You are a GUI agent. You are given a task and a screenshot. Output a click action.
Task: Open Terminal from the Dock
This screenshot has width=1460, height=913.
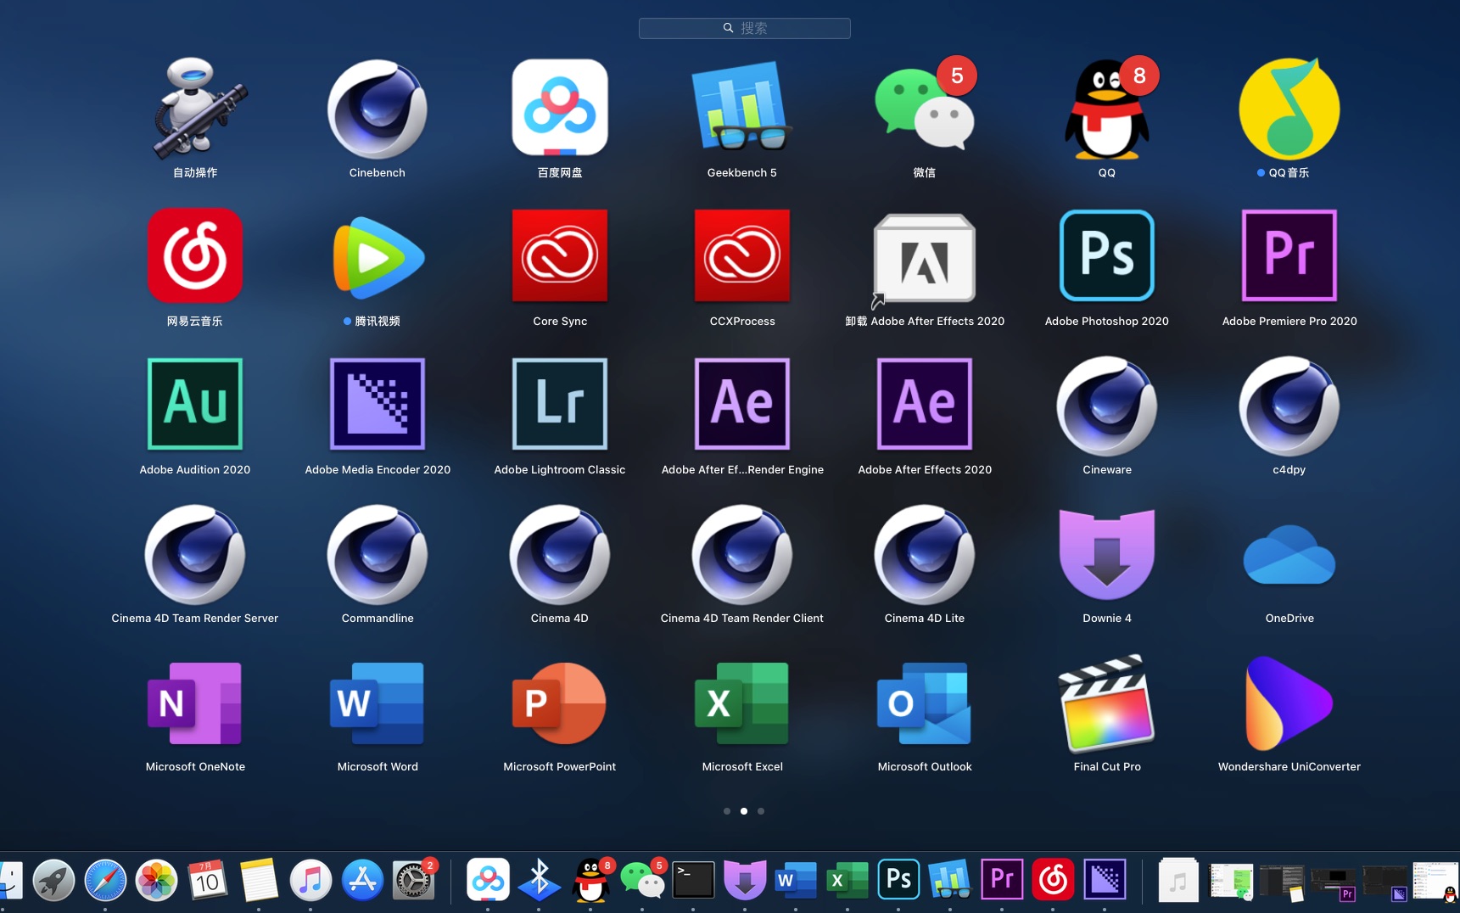(x=693, y=880)
